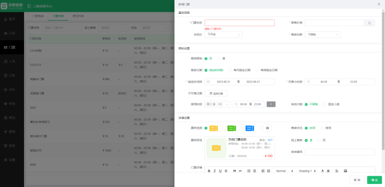
Task: Select 不限制 for 有效次数
Action: (312, 104)
